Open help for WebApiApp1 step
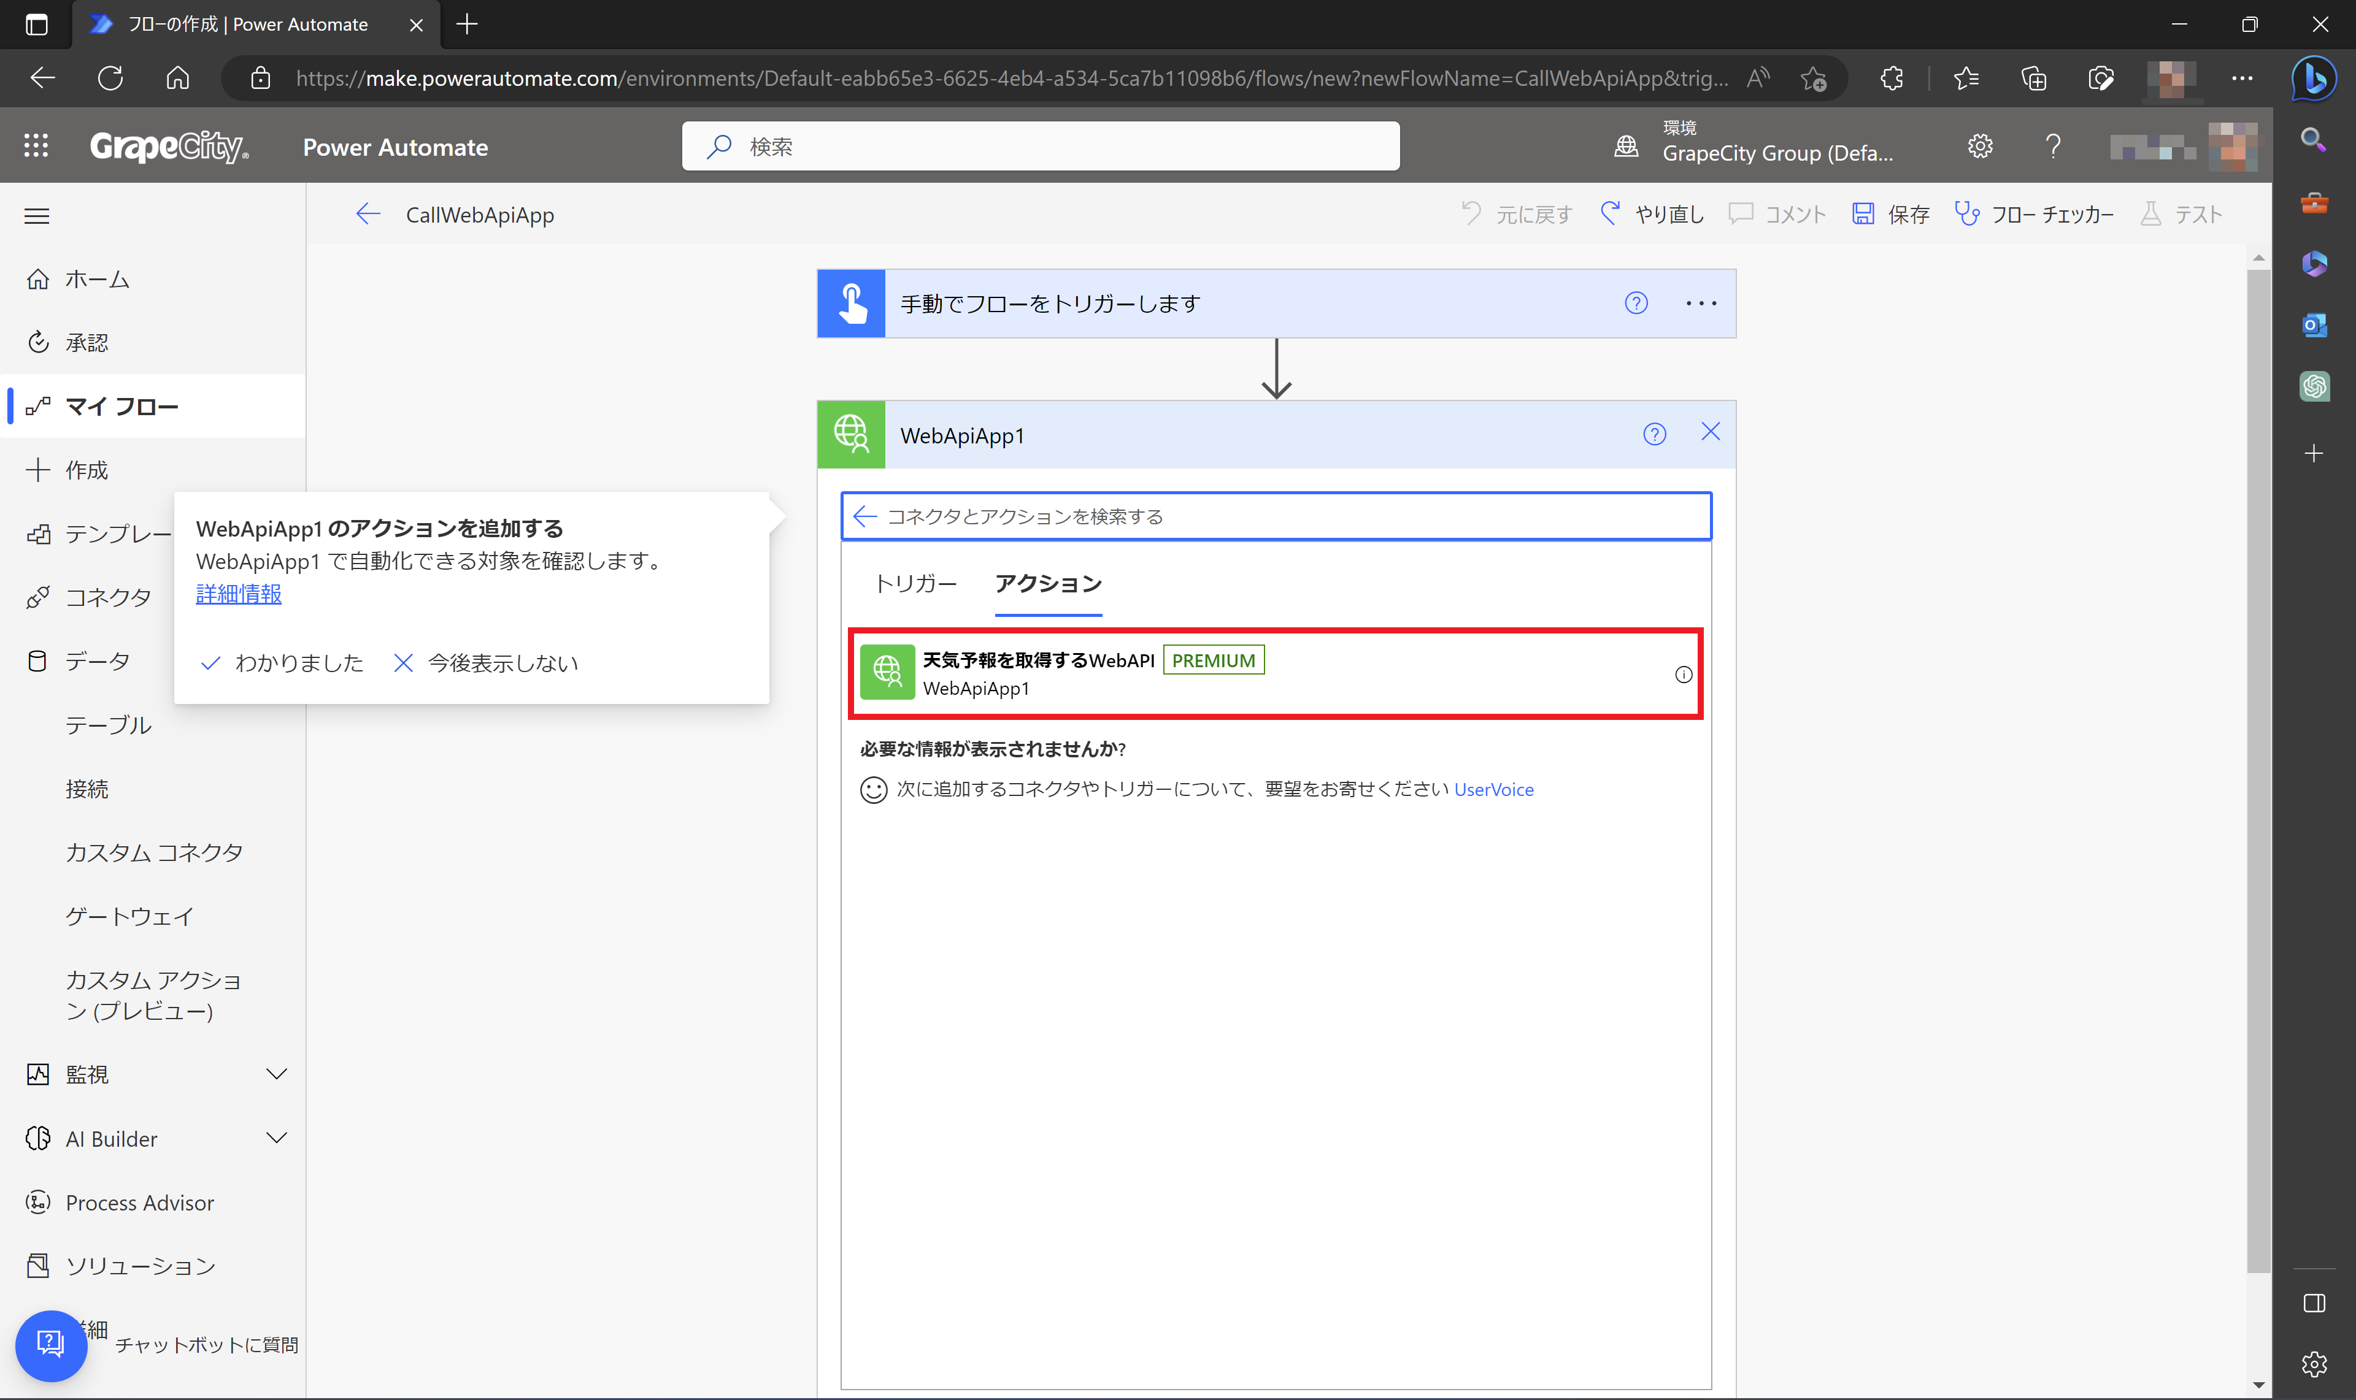 point(1653,434)
